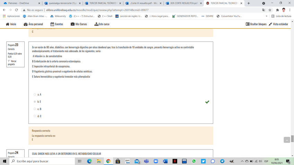Click the Windows search box

pyautogui.click(x=42, y=161)
